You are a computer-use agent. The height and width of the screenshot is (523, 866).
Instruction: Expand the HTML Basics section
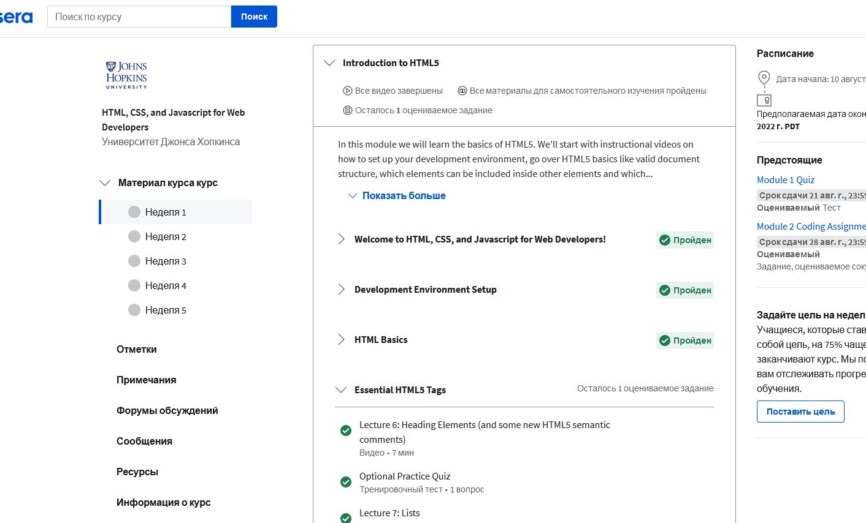click(342, 340)
